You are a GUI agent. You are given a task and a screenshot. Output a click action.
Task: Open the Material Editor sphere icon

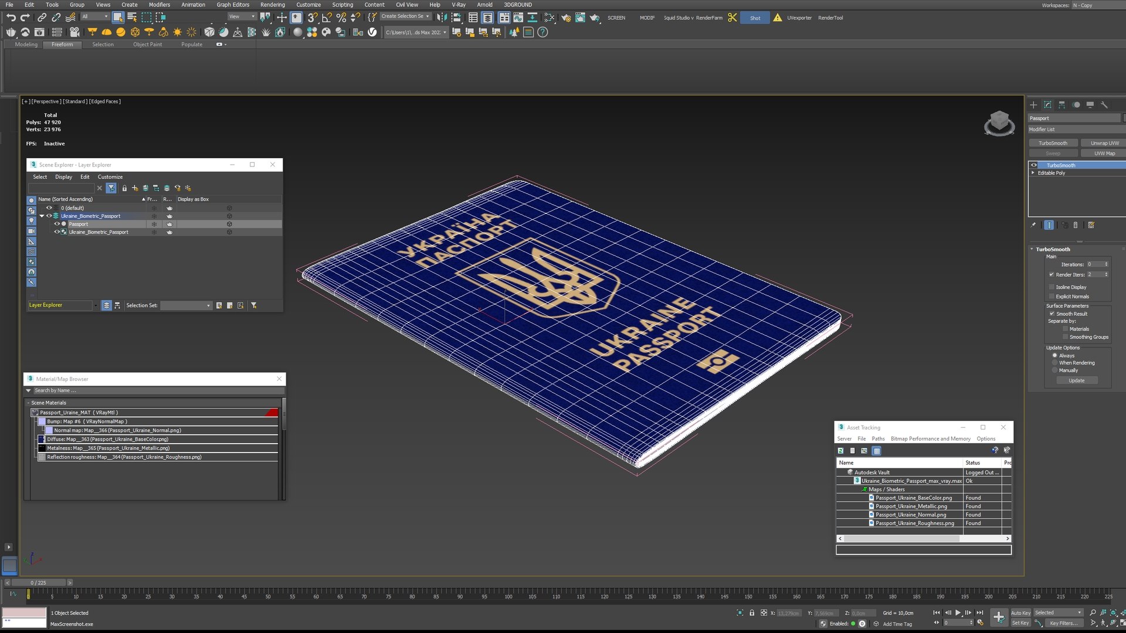tap(298, 32)
